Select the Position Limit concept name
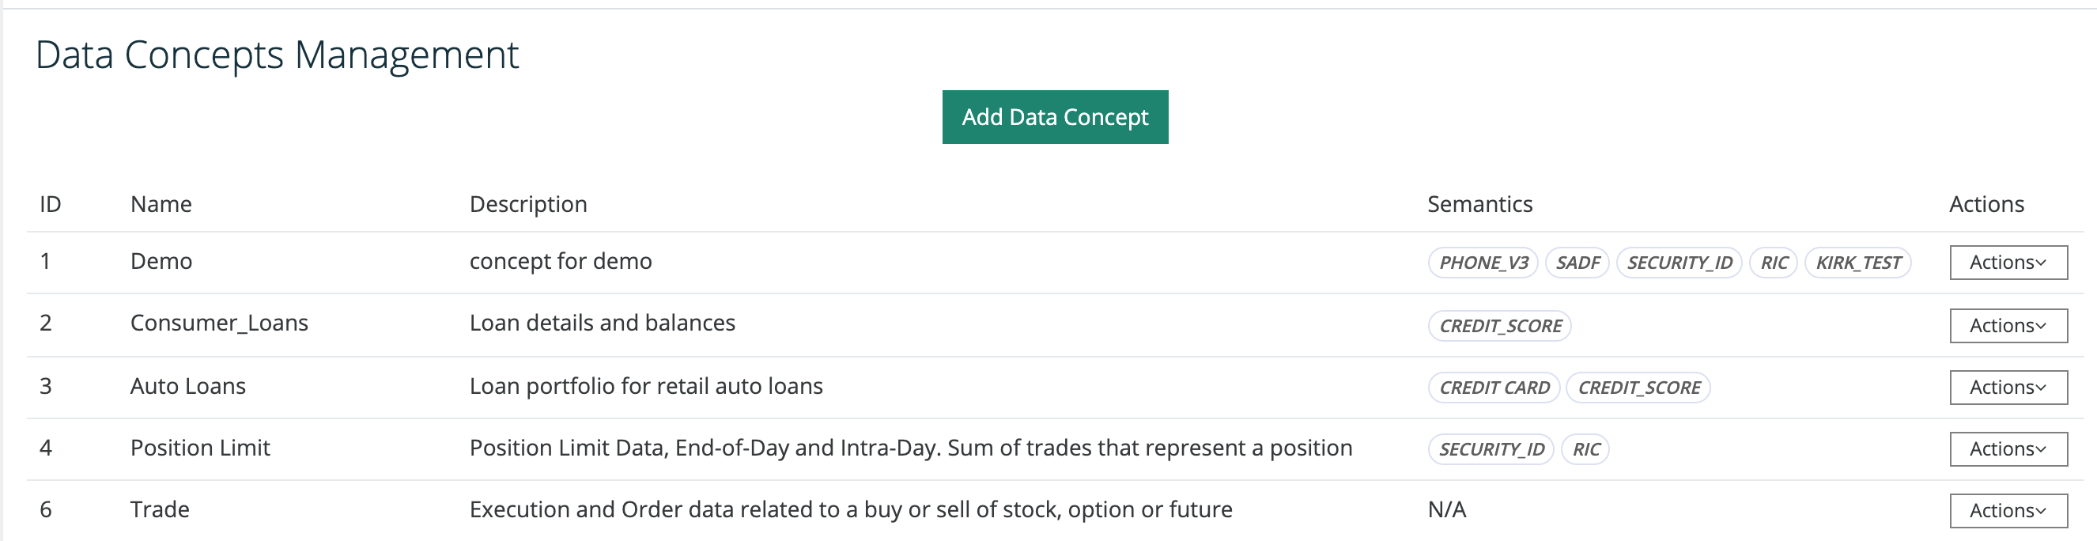The width and height of the screenshot is (2097, 541). tap(200, 448)
